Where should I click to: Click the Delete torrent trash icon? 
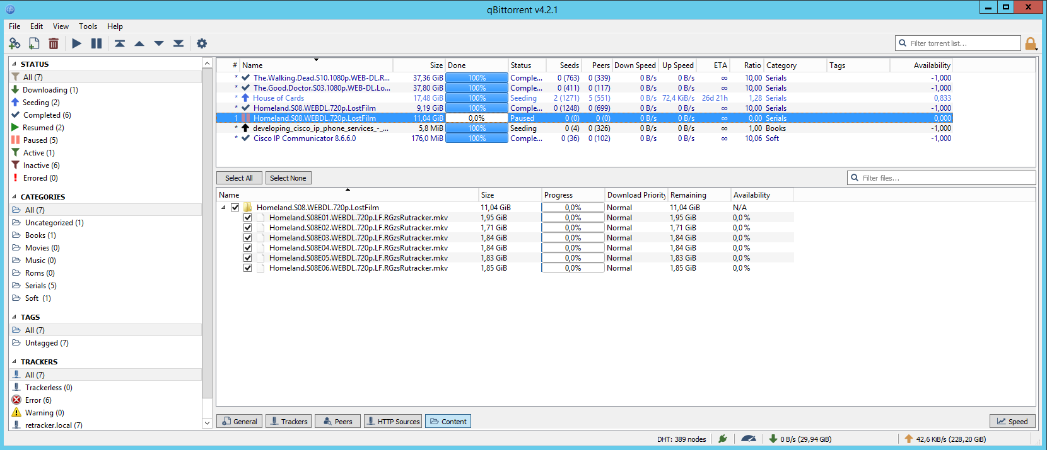(x=54, y=43)
